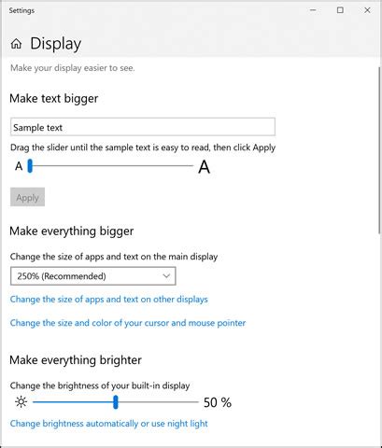Click 'Change the brightness of your built-in display' label
The image size is (382, 448).
(100, 385)
